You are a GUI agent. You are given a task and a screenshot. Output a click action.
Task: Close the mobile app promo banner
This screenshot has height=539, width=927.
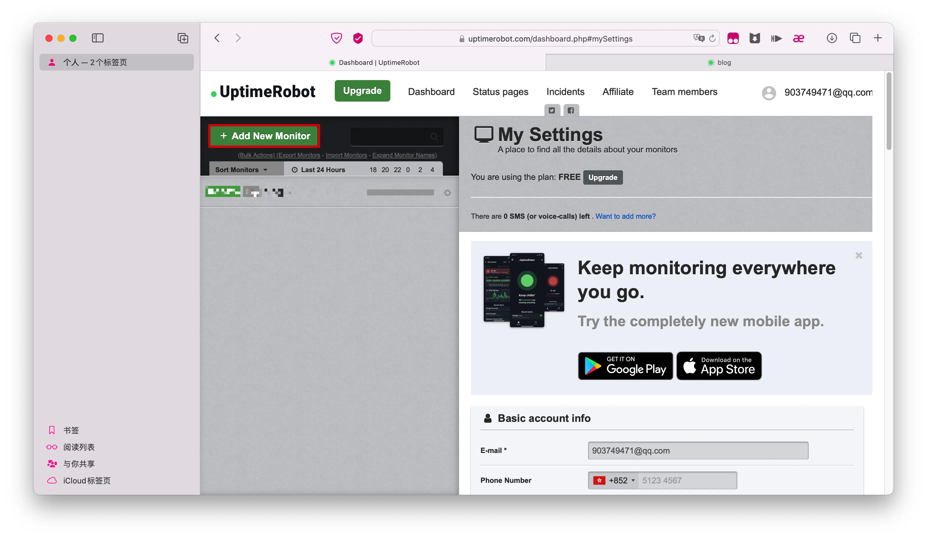coord(859,255)
